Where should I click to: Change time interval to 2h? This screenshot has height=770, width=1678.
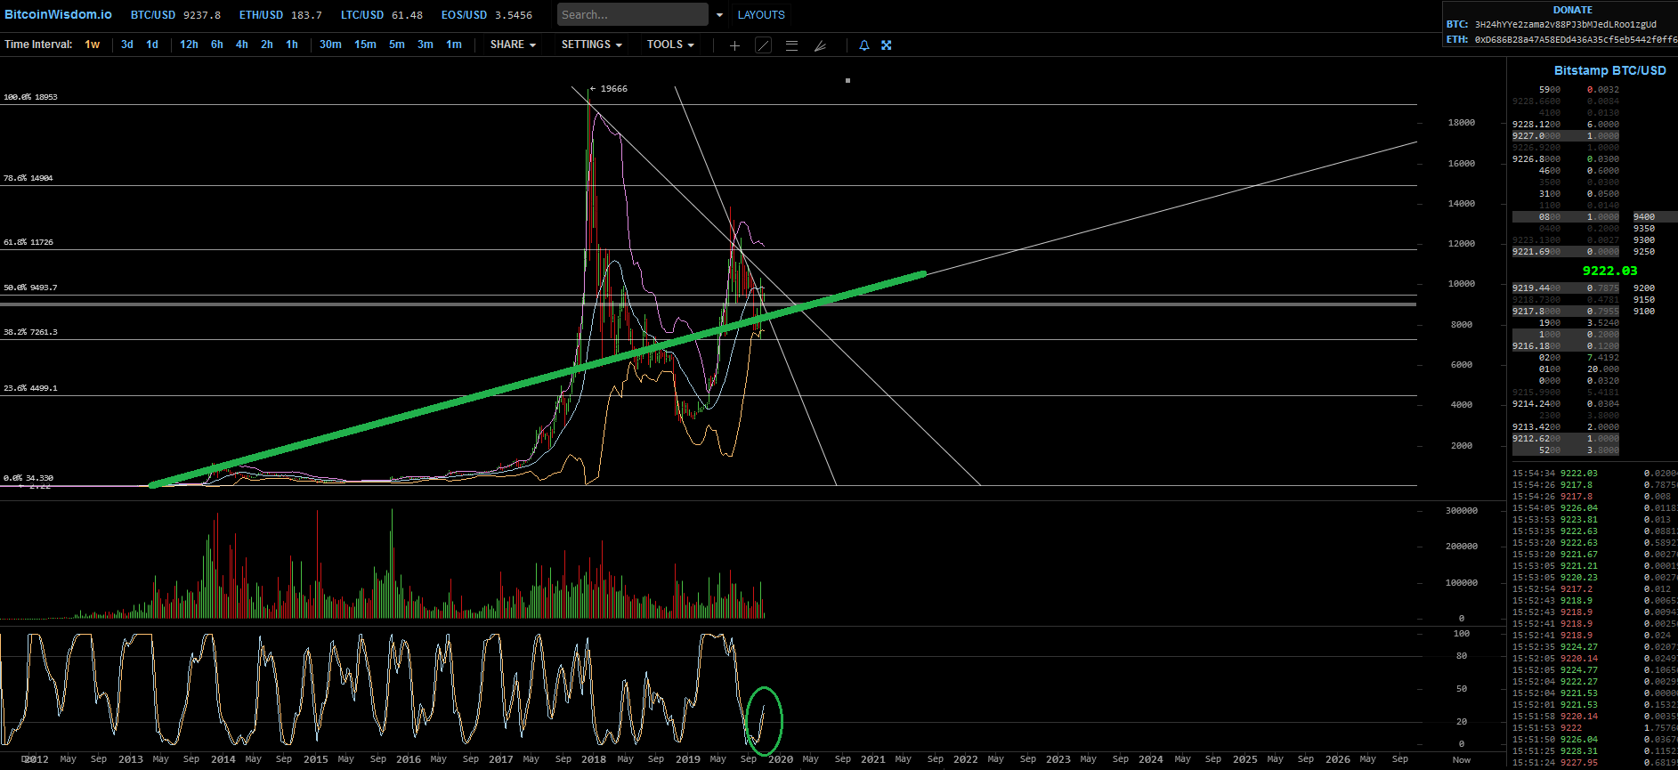(267, 45)
